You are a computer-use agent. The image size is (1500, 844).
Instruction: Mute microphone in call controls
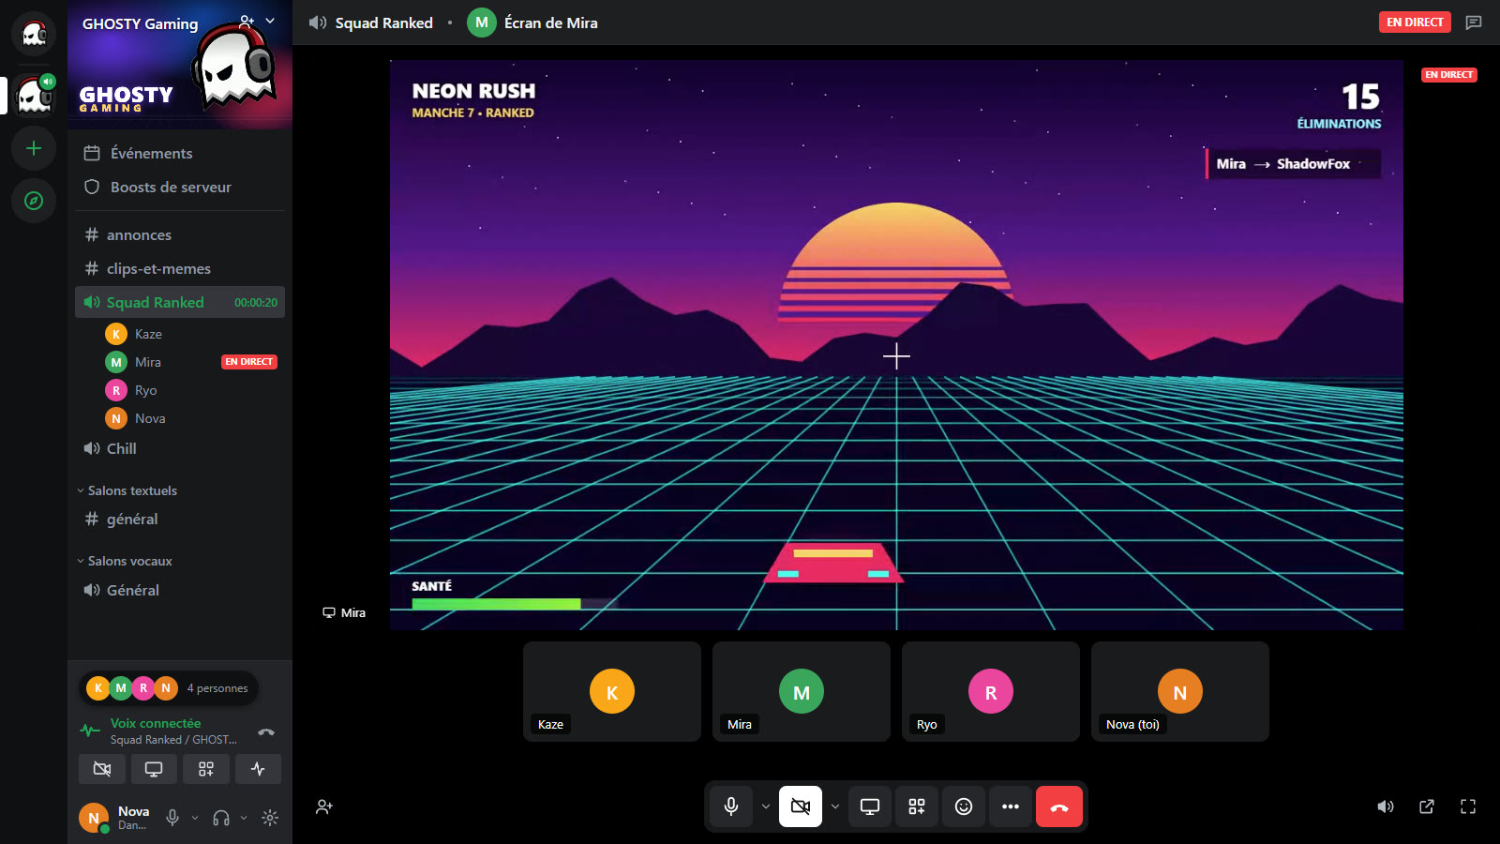coord(731,806)
